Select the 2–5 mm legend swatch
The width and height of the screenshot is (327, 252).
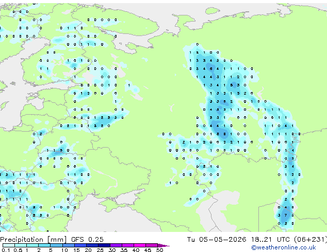(x=44, y=245)
